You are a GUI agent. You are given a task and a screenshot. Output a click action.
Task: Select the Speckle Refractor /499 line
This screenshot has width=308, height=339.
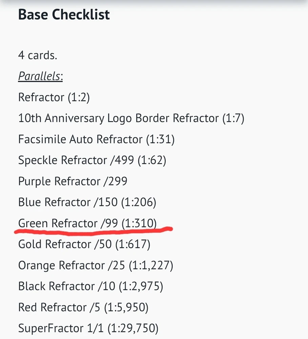pos(77,160)
